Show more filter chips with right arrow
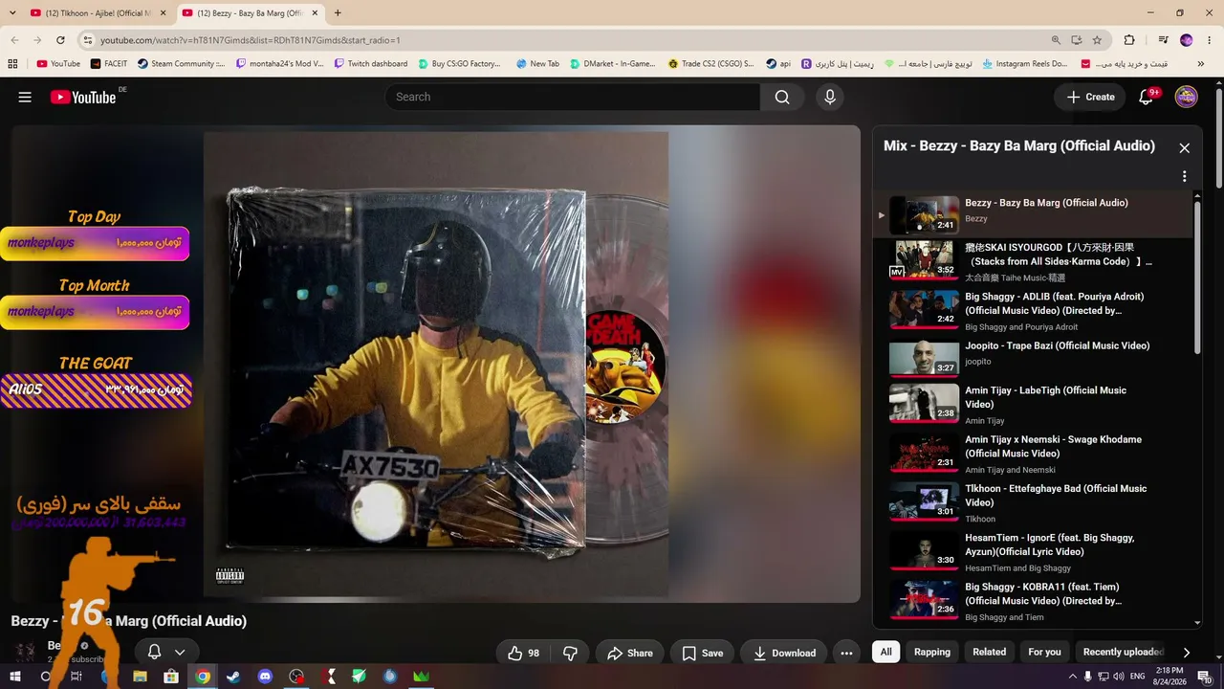 1186,652
